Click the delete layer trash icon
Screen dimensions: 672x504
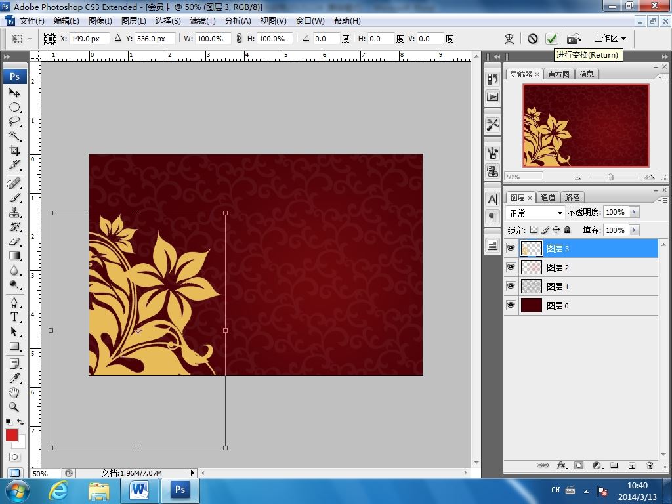pyautogui.click(x=650, y=465)
